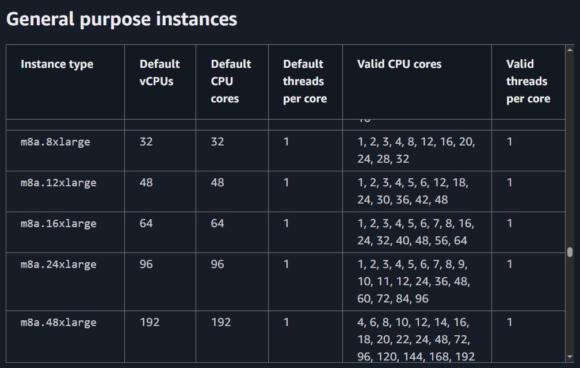Click the valid CPU cores list for m8a.8xlarge

415,150
